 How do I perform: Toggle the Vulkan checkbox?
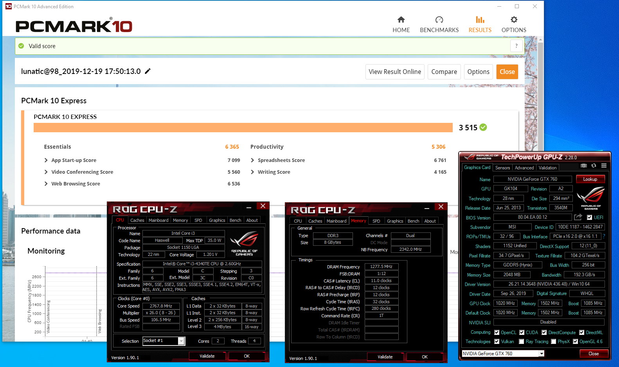(497, 342)
